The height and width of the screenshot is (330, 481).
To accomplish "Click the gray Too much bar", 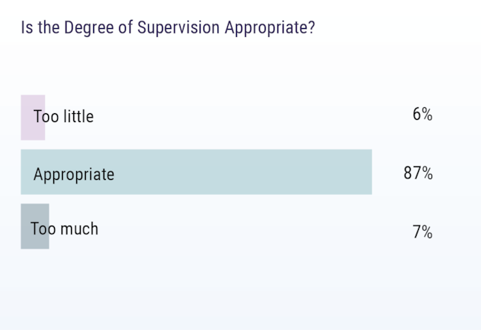I will pos(35,226).
